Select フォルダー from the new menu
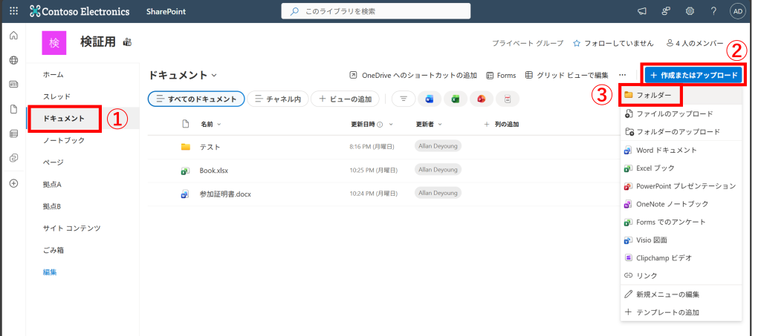The width and height of the screenshot is (761, 336). click(x=654, y=96)
